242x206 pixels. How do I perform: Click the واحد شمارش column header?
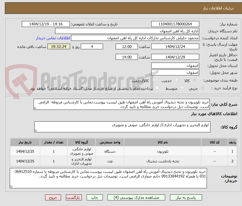click(110, 142)
